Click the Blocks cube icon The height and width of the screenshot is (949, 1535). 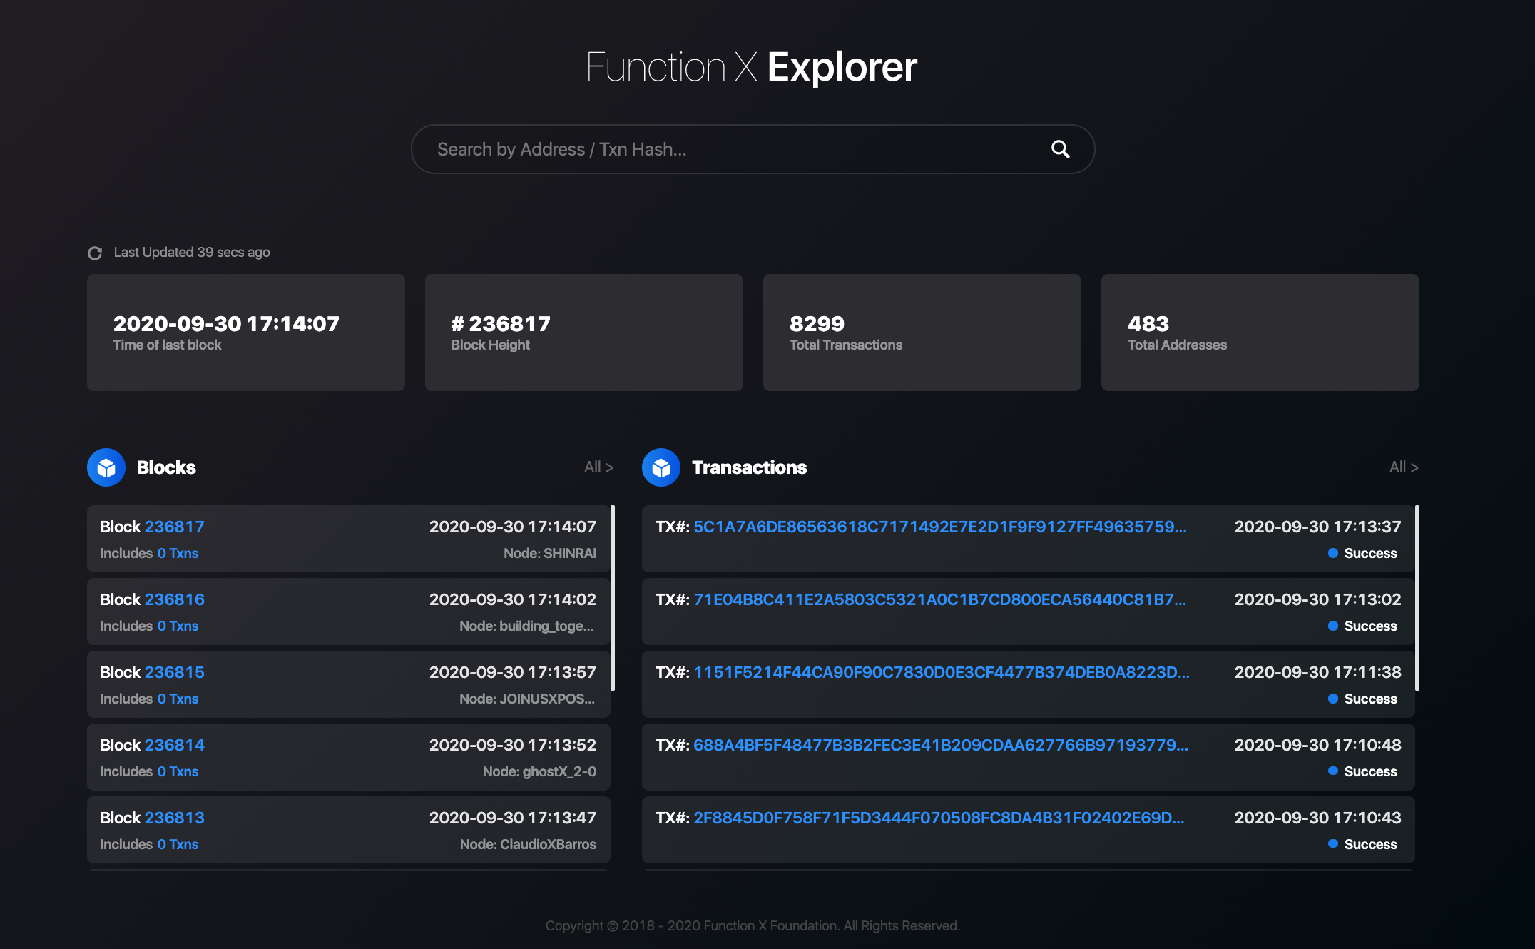click(x=106, y=467)
